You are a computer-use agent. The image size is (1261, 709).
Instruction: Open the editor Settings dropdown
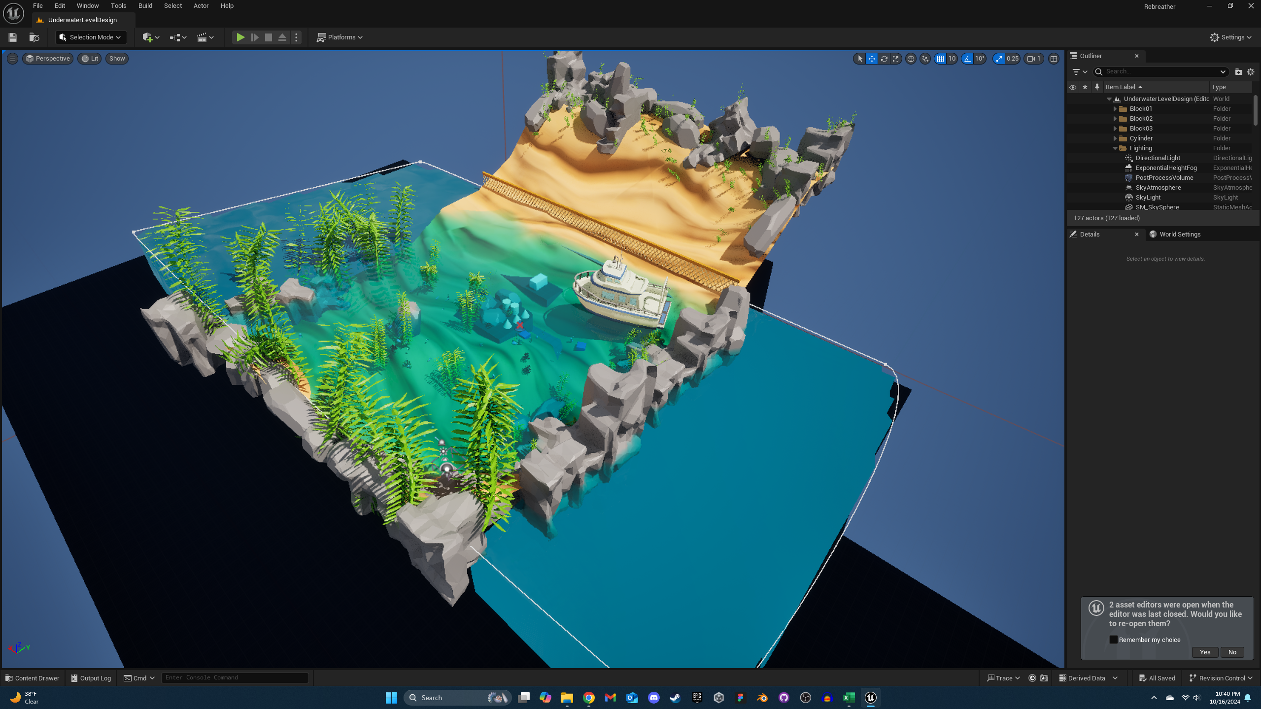click(x=1230, y=37)
